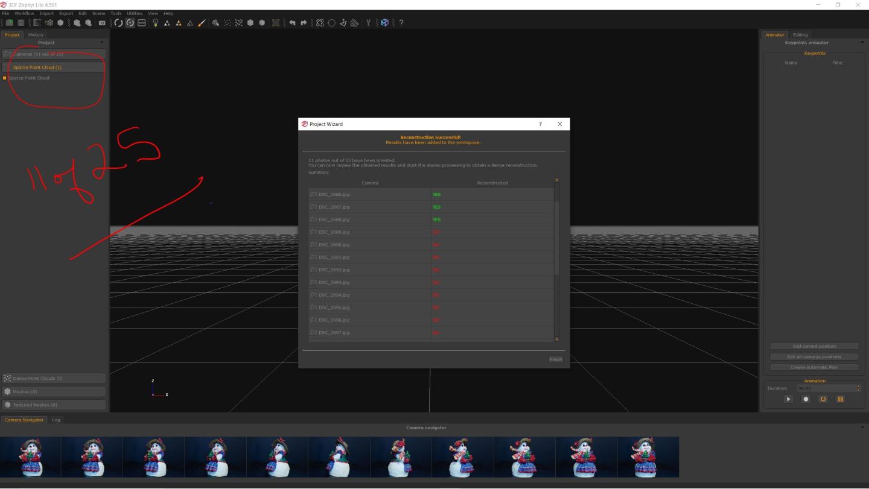The height and width of the screenshot is (489, 869).
Task: Click the Sparse Point Cloud tree item
Action: 29,78
